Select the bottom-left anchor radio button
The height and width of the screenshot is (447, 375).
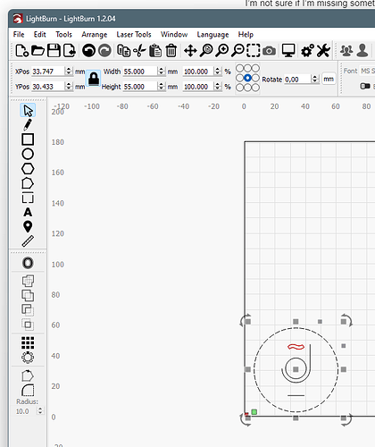point(239,88)
